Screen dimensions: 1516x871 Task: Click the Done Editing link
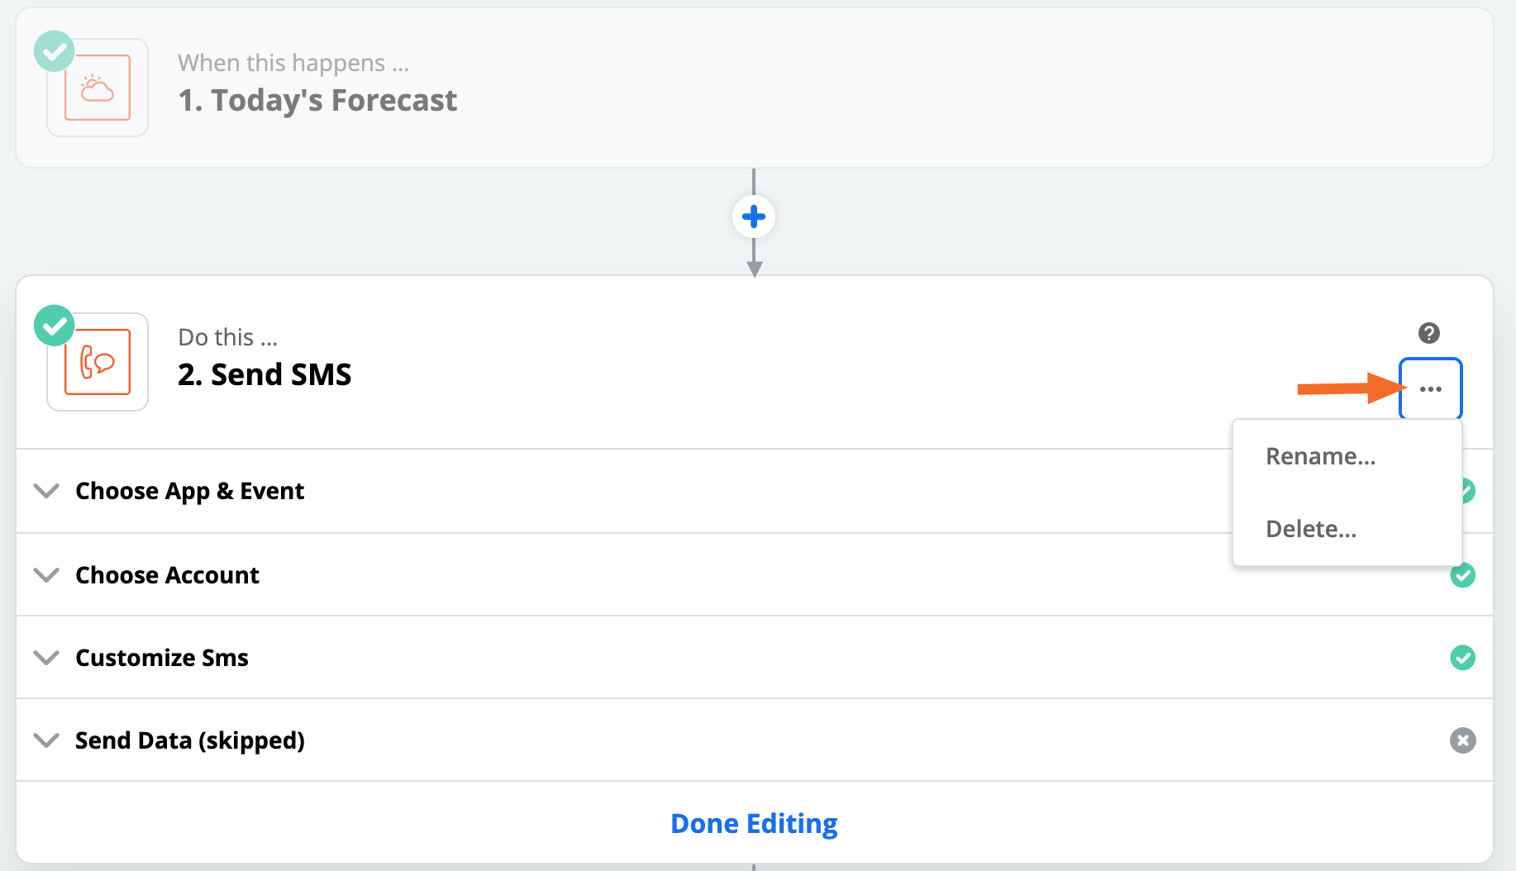(754, 824)
